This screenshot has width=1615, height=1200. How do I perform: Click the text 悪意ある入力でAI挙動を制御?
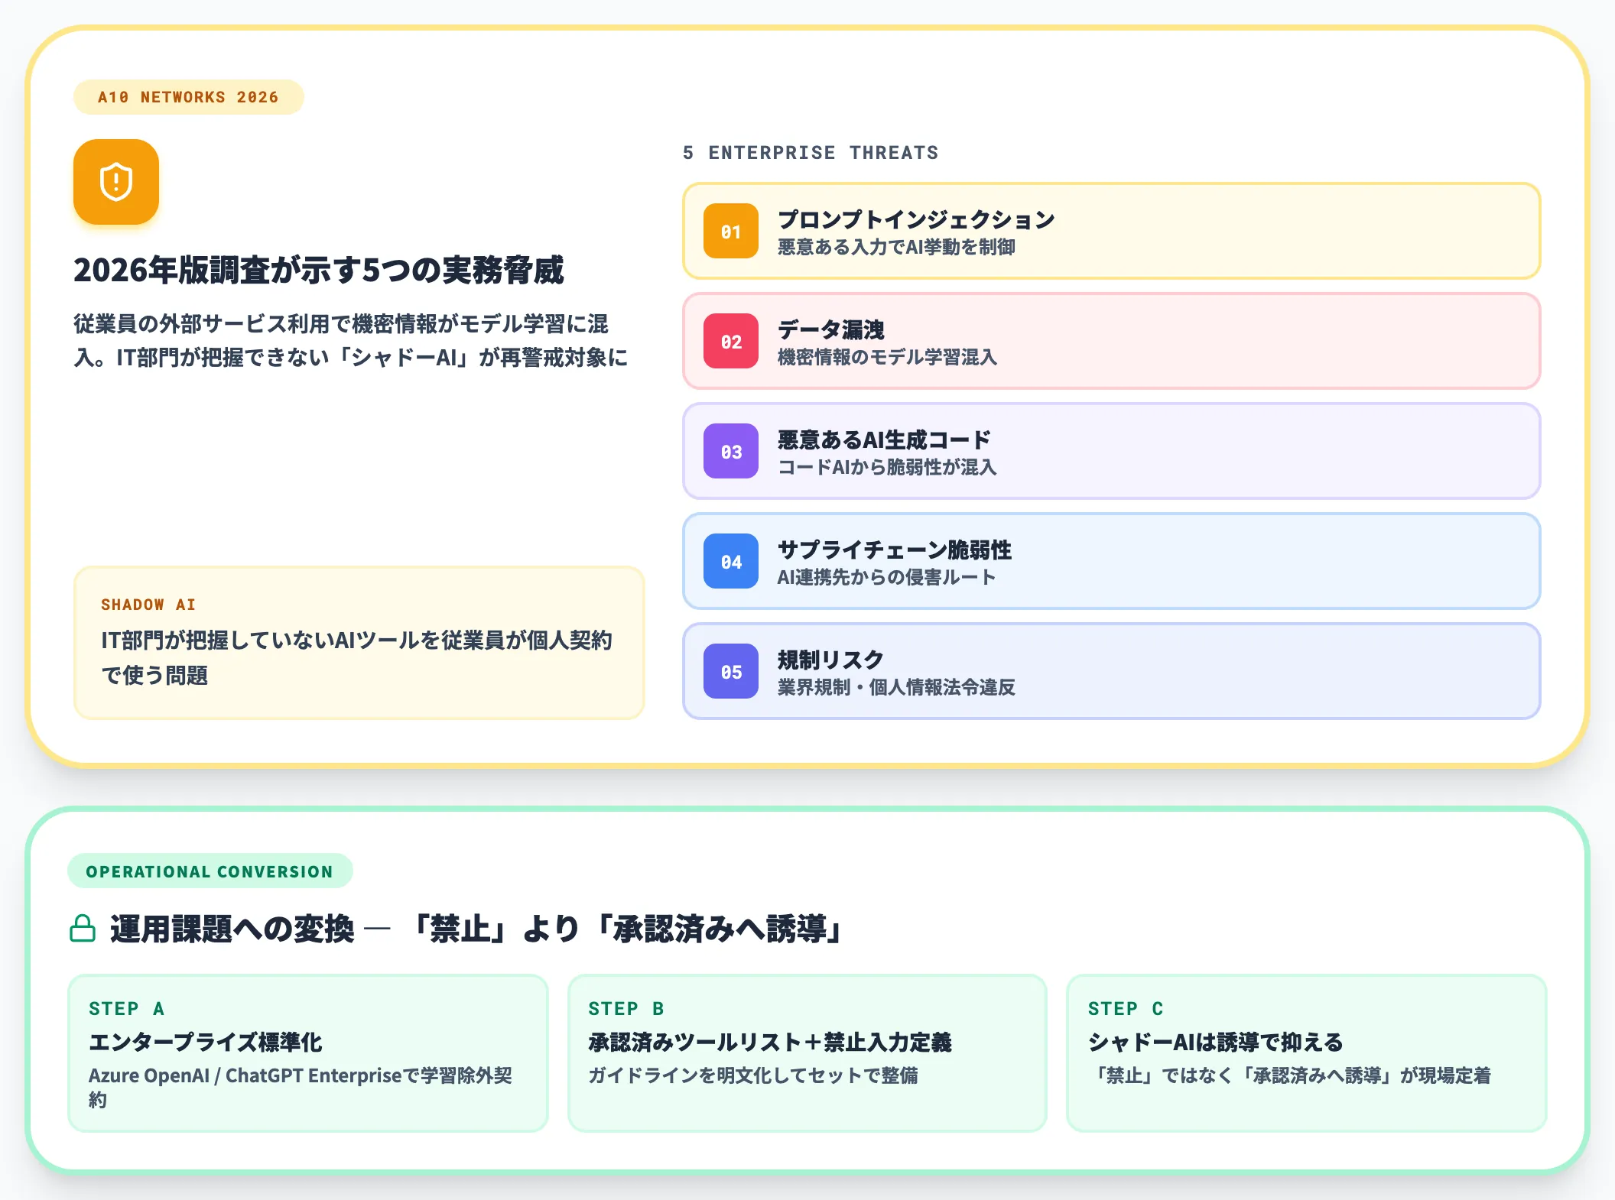[896, 247]
